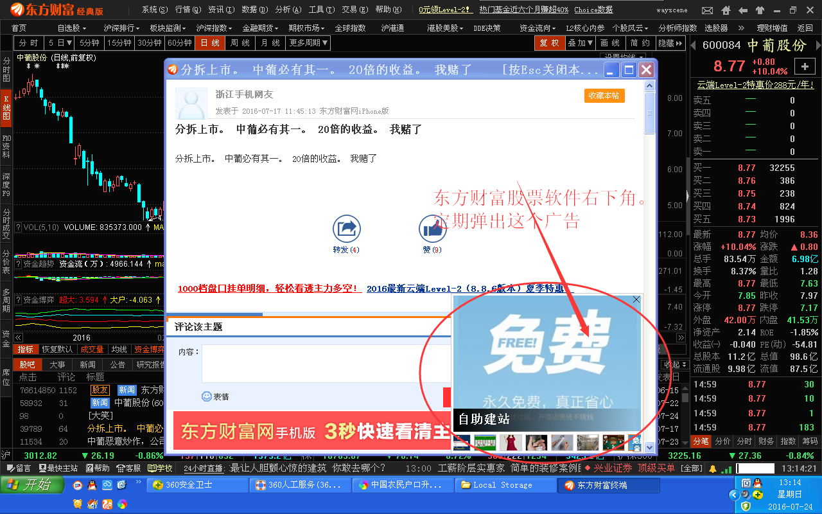This screenshot has width=822, height=514.
Task: Select the 日线 daily period
Action: (210, 42)
